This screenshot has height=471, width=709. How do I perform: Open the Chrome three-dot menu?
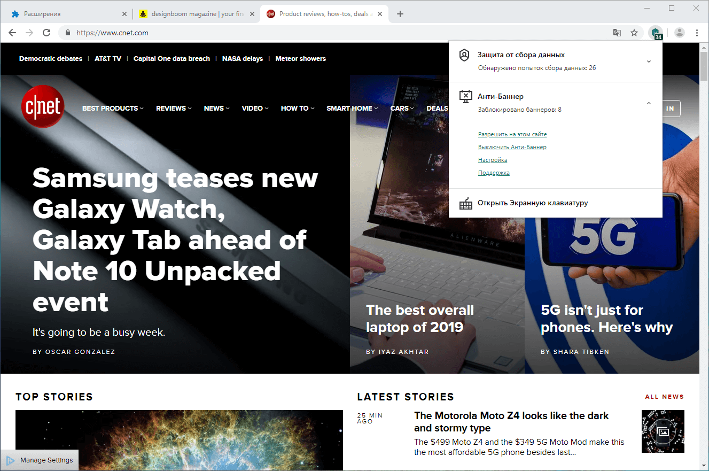697,33
